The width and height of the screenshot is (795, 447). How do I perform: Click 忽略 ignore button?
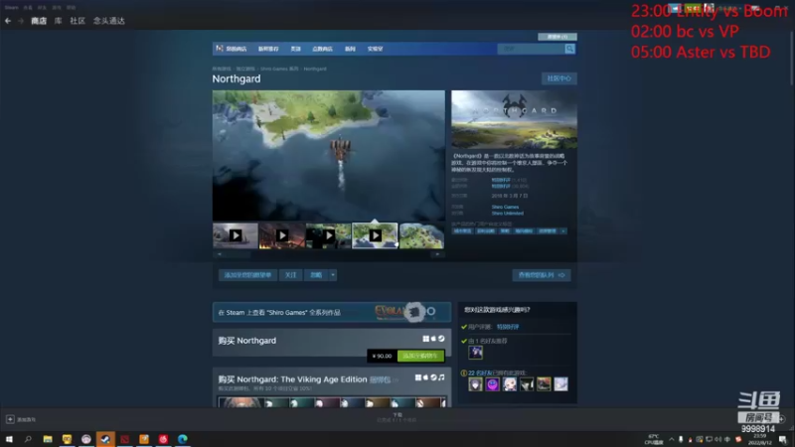point(316,275)
